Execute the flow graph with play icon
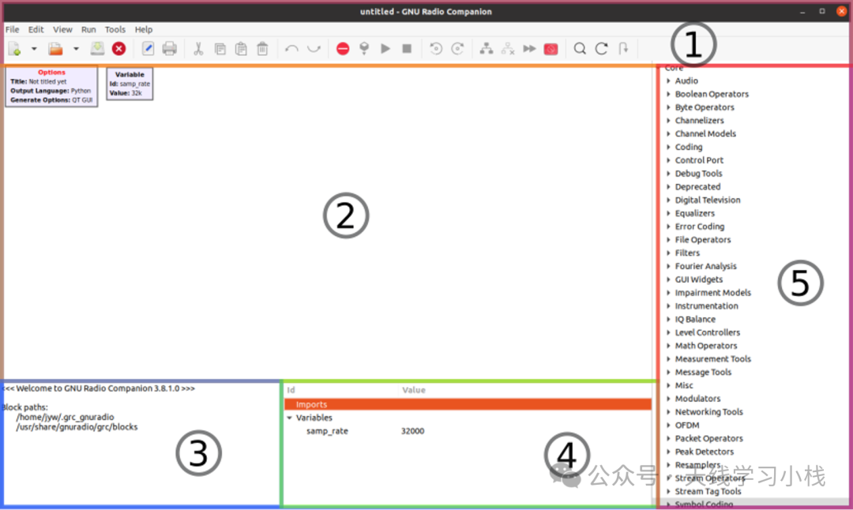853x510 pixels. [x=385, y=49]
